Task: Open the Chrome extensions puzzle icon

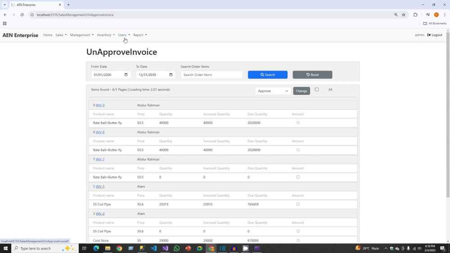Action: pos(415,15)
